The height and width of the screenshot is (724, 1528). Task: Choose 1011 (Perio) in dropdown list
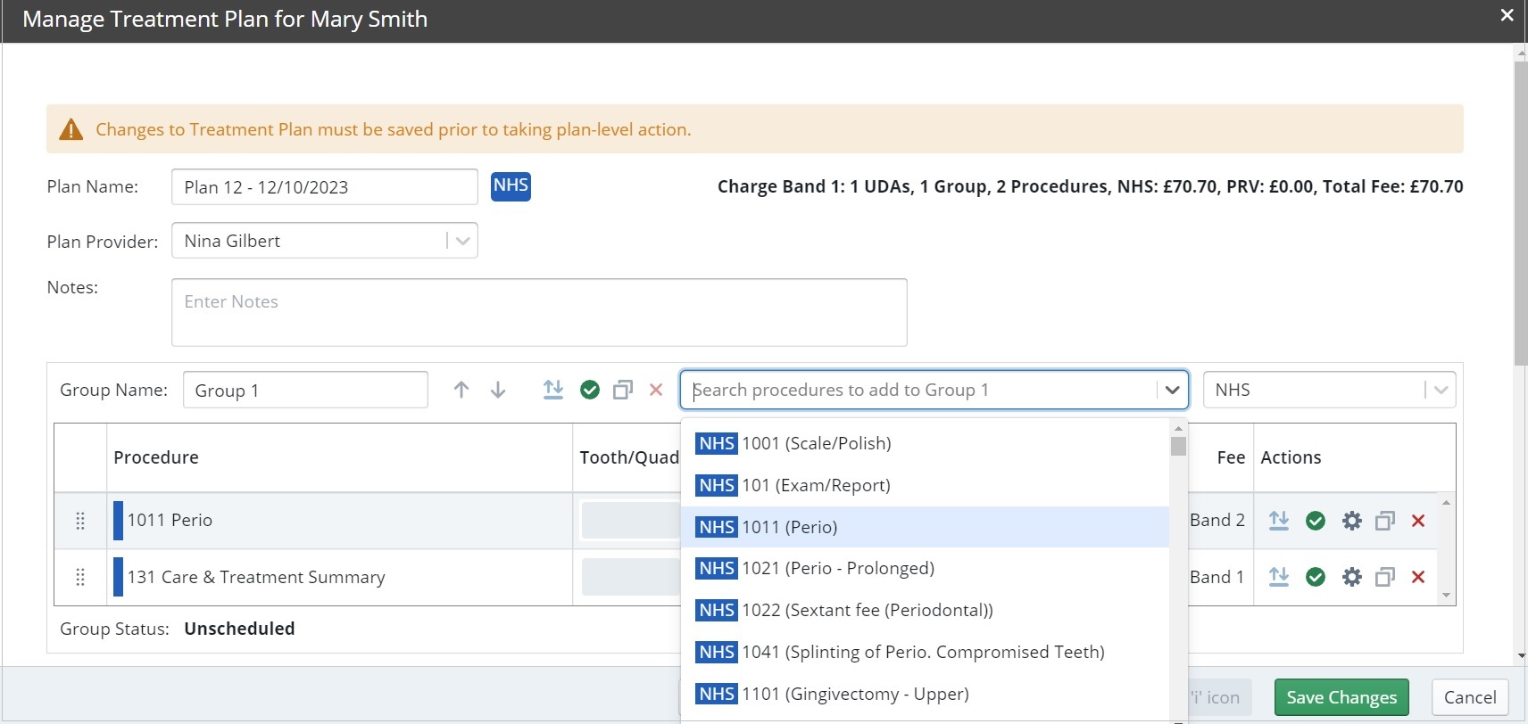tap(925, 527)
